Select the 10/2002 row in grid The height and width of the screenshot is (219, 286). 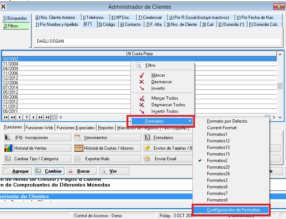point(139,59)
